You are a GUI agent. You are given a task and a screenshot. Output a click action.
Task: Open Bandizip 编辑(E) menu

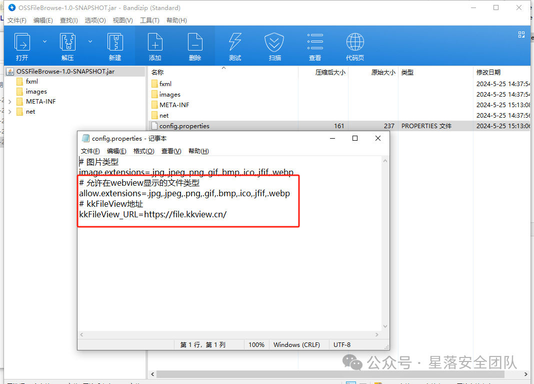pyautogui.click(x=43, y=21)
